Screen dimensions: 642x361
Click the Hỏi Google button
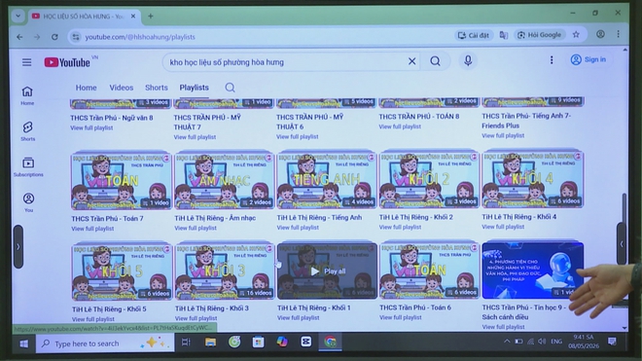(540, 35)
